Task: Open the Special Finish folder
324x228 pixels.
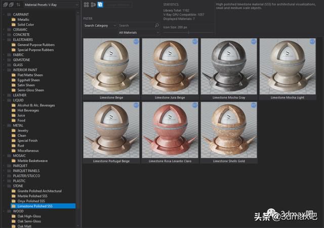Action: point(27,140)
